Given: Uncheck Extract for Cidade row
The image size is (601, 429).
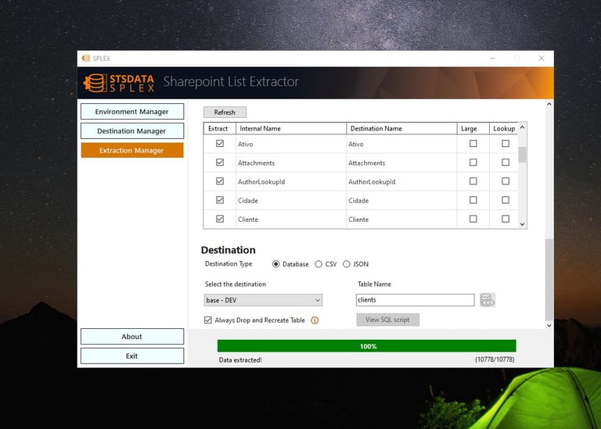Looking at the screenshot, I should pyautogui.click(x=220, y=200).
